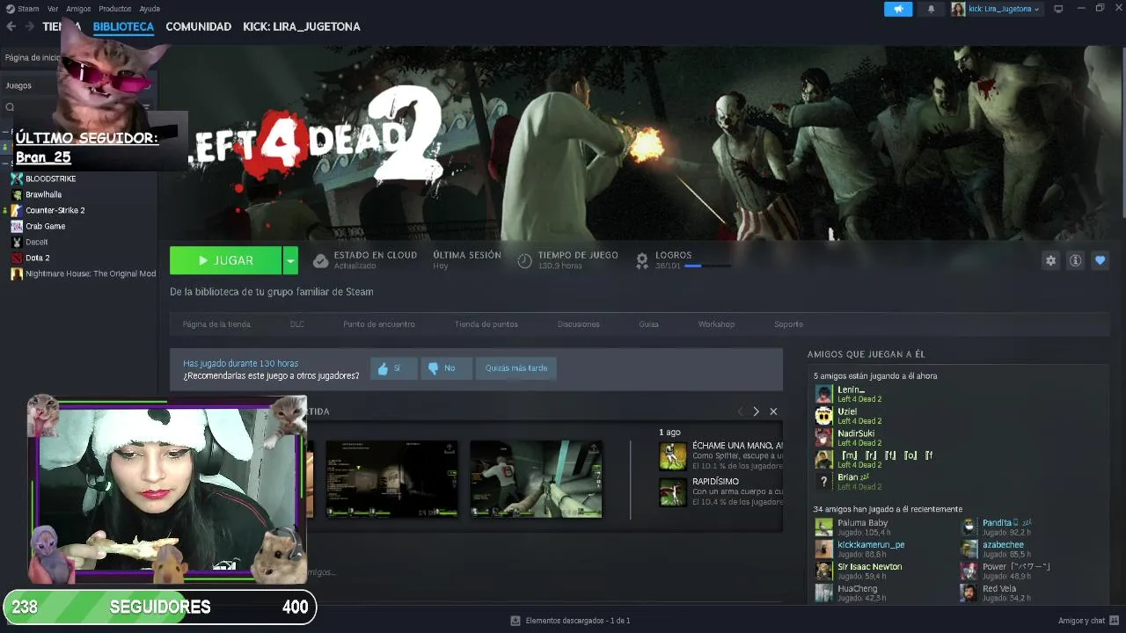Close the activity panel with X
Screen dimensions: 1126x633
(773, 411)
